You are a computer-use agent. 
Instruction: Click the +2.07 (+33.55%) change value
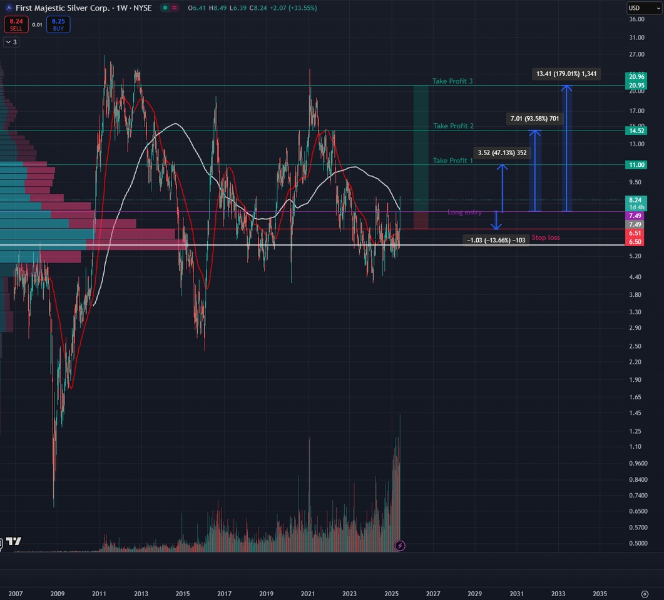click(x=293, y=8)
